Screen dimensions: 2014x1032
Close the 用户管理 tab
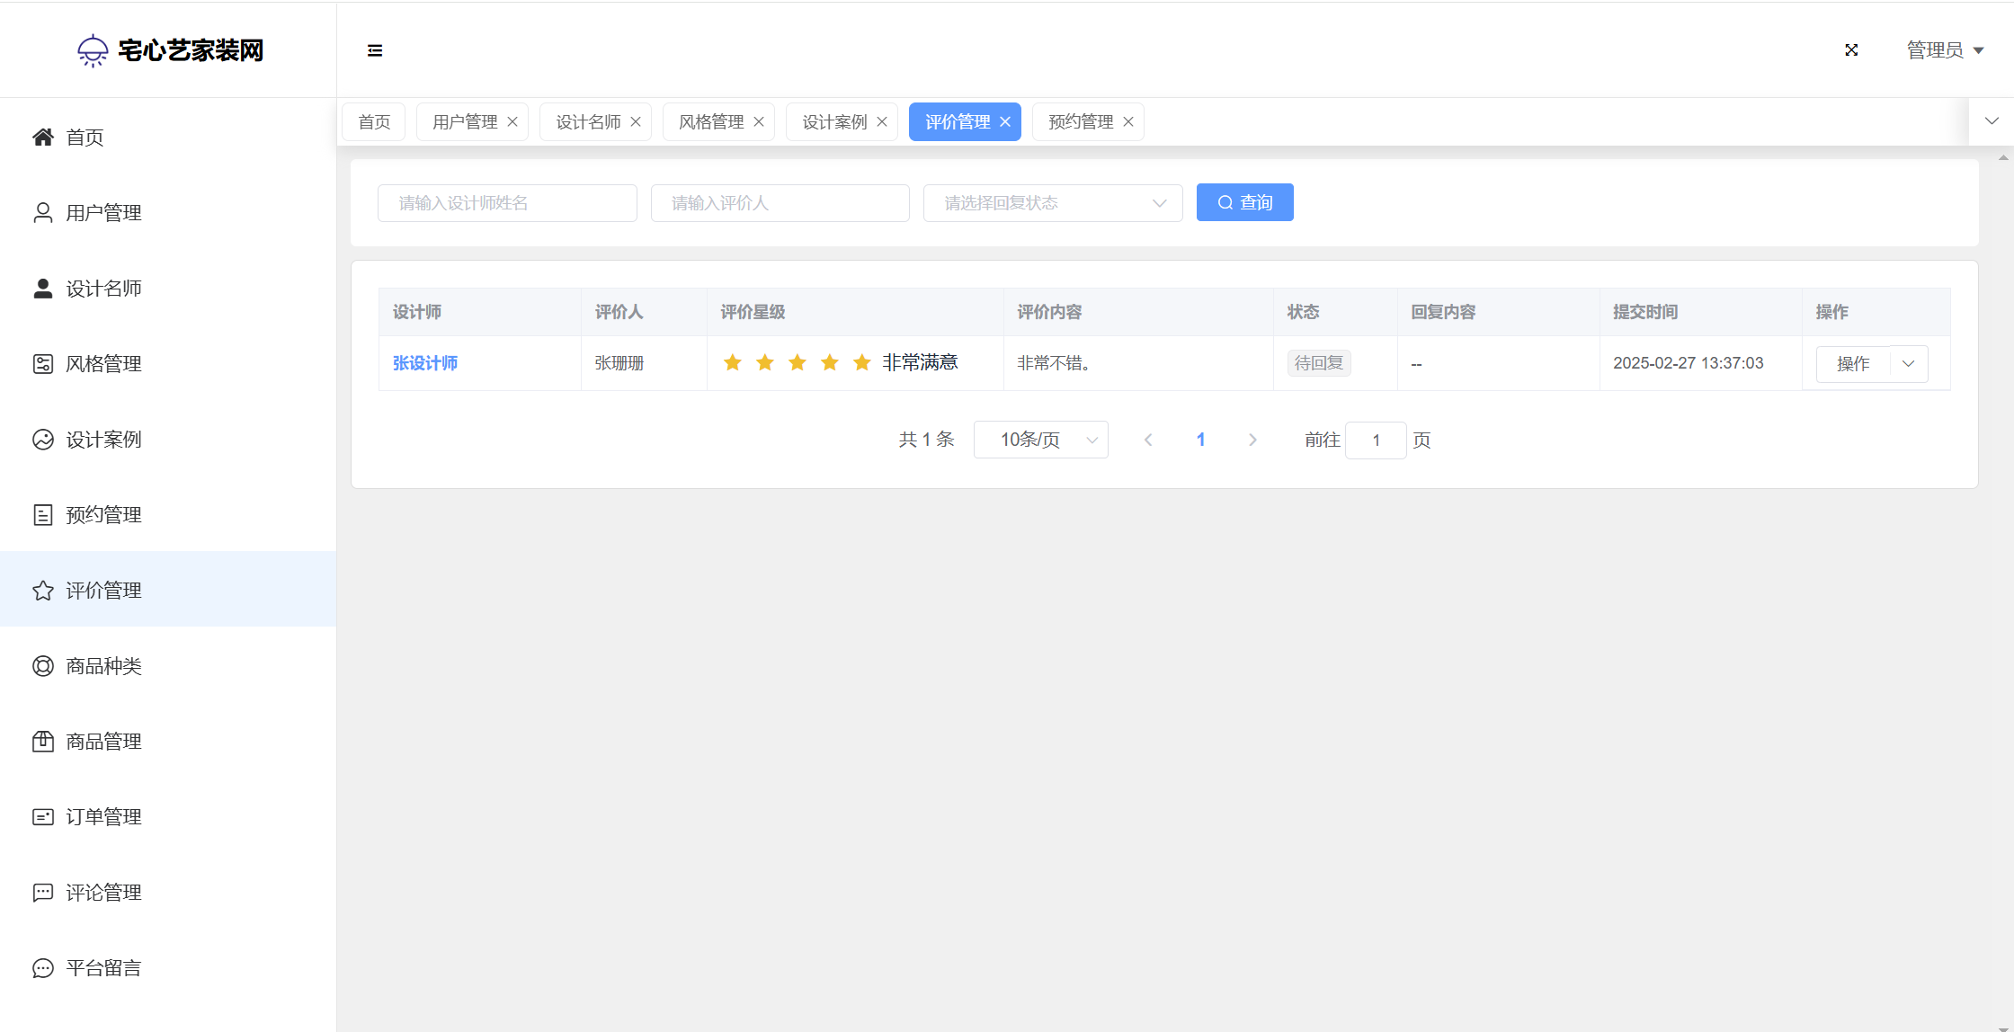(x=512, y=121)
